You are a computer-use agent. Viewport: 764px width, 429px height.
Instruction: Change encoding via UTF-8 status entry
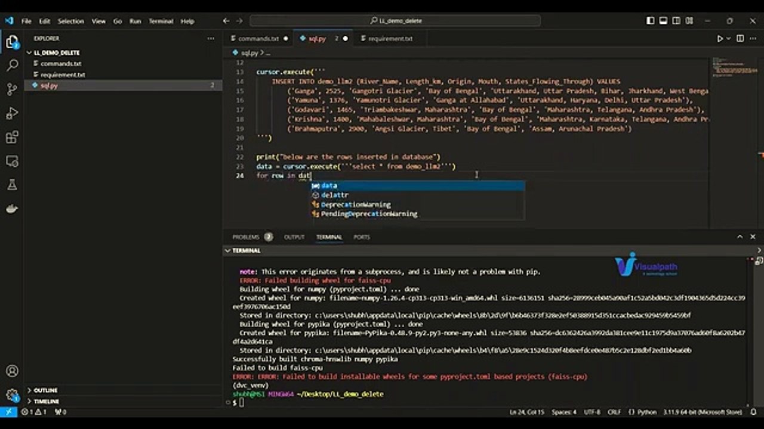592,412
